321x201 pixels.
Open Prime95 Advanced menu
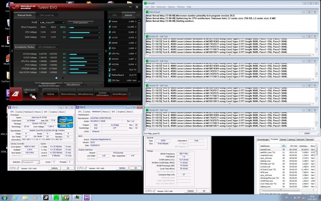(161, 7)
